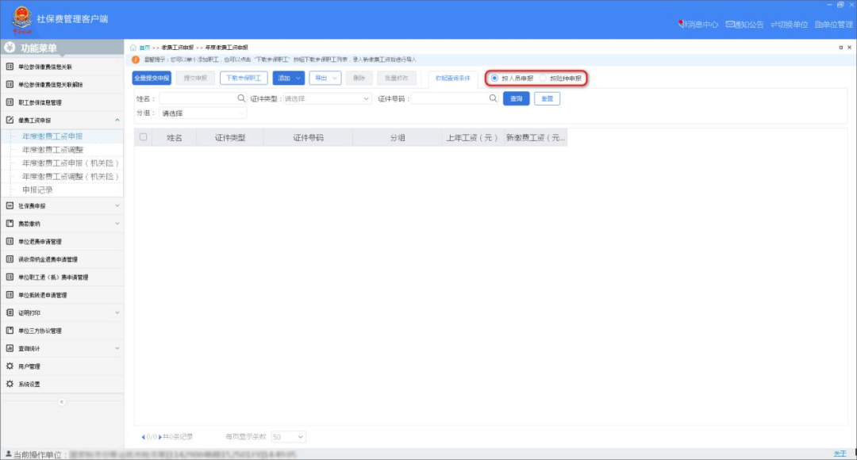The width and height of the screenshot is (857, 460).
Task: Expand the 社保费申报 sidebar menu
Action: pyautogui.click(x=63, y=206)
